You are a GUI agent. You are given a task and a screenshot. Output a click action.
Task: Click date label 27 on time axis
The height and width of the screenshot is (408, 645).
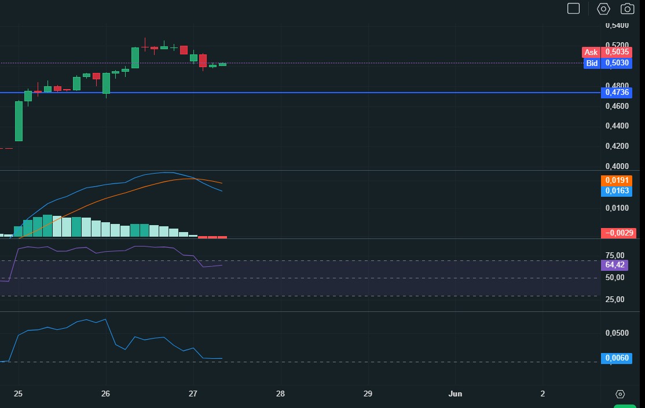point(193,394)
